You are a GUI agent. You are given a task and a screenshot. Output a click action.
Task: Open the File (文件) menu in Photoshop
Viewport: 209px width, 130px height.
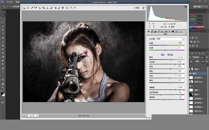pyautogui.click(x=10, y=2)
